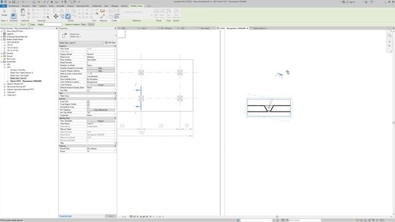Viewport: 395px width, 222px height.
Task: Switch to the Modify | Views ribbon tab
Action: (136, 6)
